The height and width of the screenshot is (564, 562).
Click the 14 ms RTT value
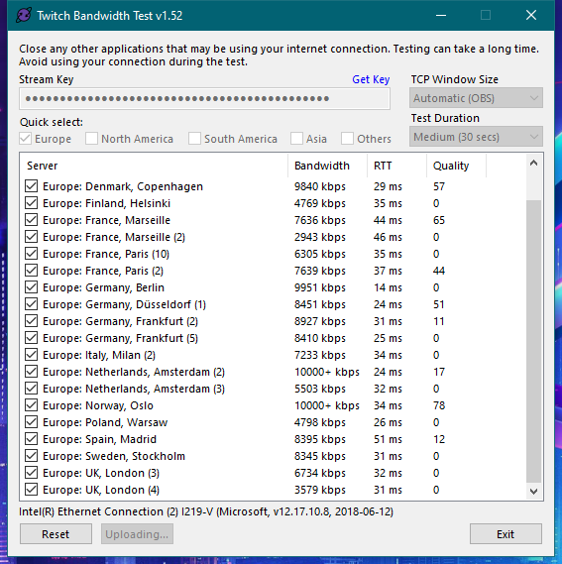coord(388,287)
